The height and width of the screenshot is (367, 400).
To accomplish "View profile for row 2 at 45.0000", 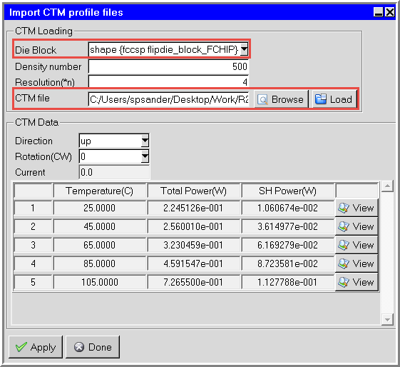I will [356, 226].
